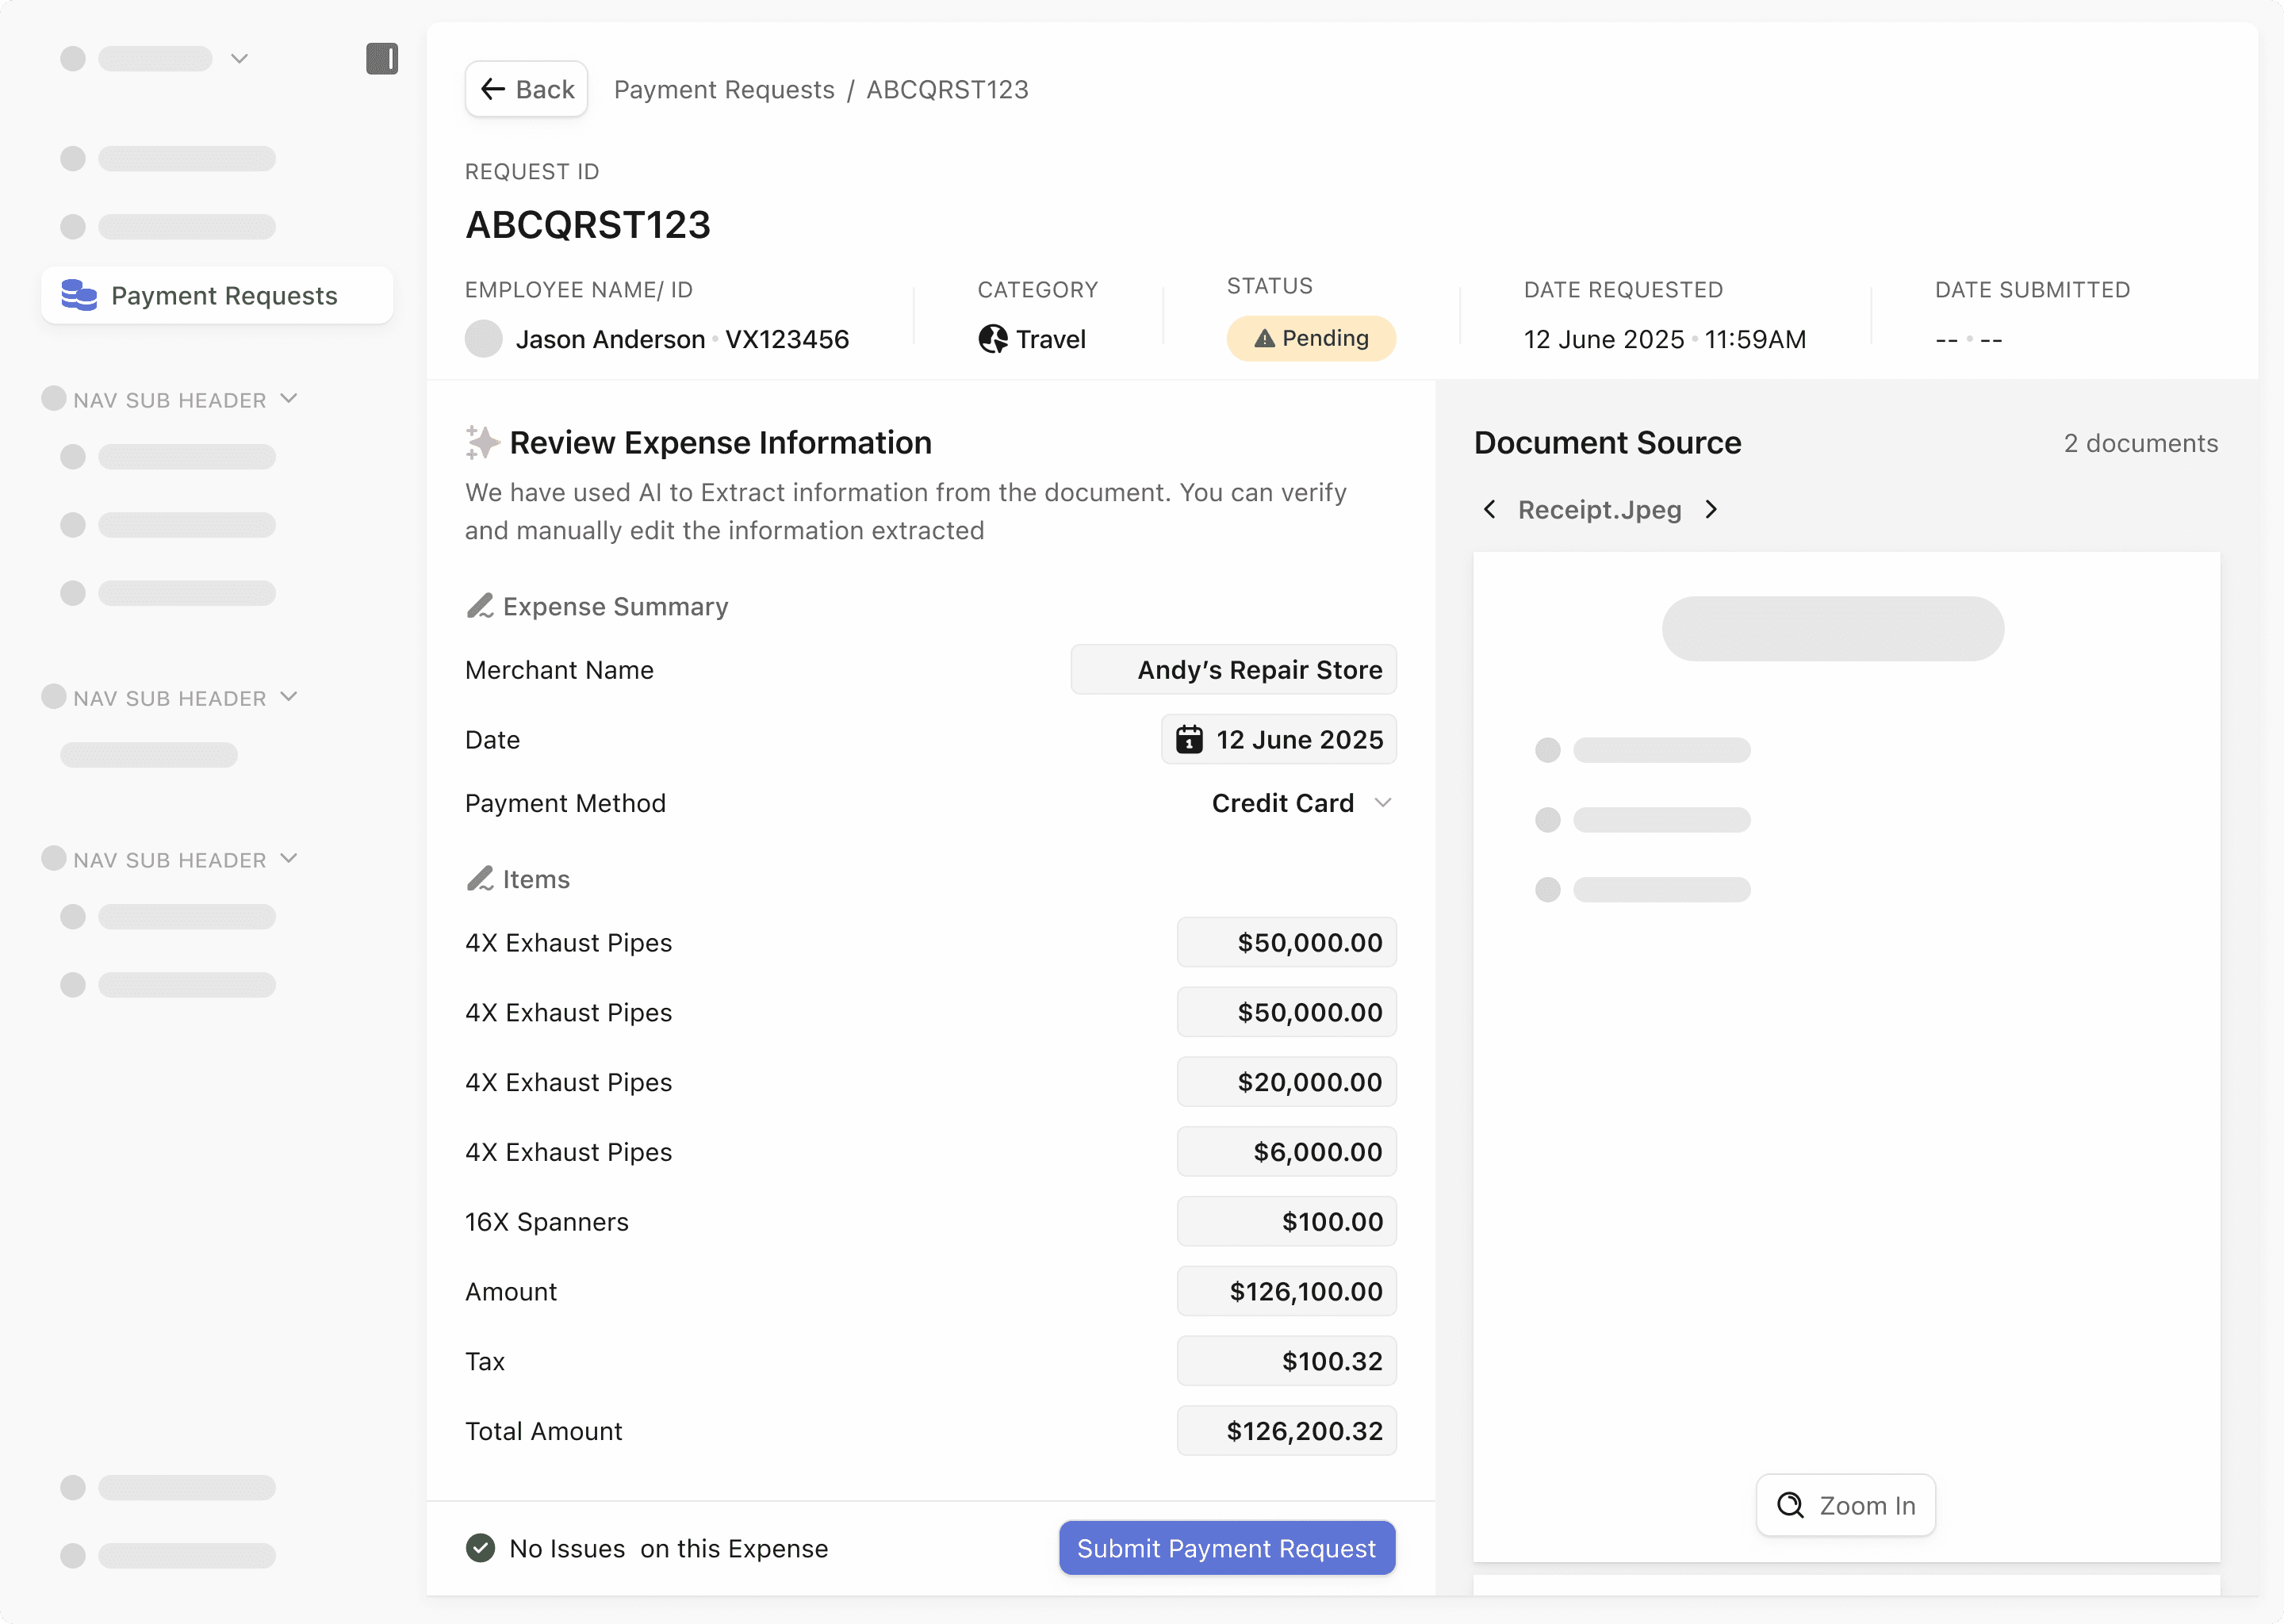The width and height of the screenshot is (2284, 1624).
Task: Click the Expense Summary edit pencil icon
Action: tap(480, 606)
